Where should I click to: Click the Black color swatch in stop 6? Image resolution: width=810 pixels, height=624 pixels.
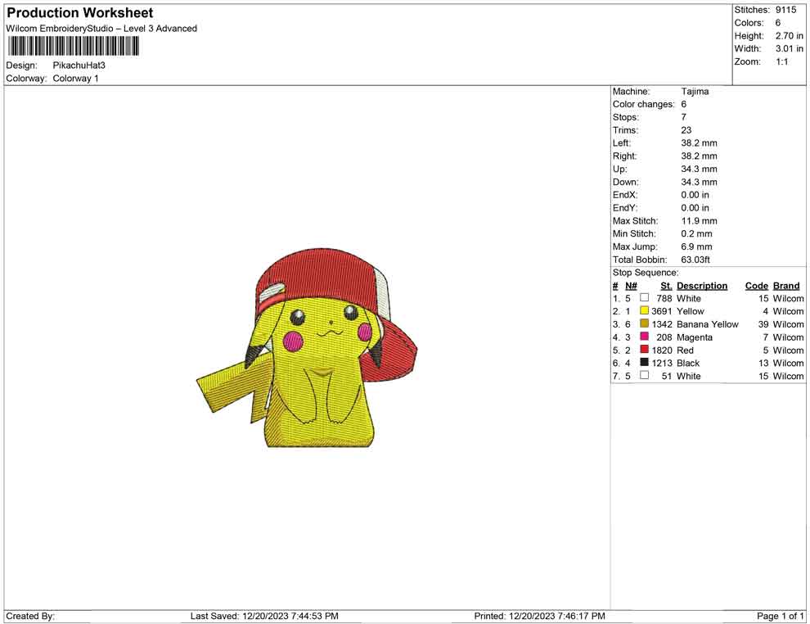click(x=644, y=363)
